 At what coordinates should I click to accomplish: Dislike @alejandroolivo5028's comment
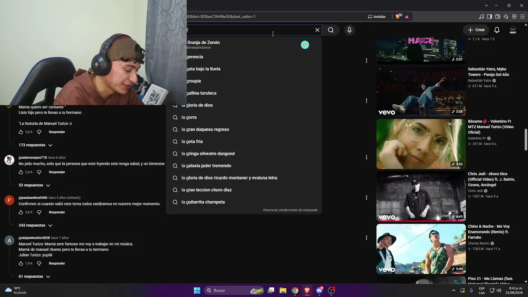[39, 263]
